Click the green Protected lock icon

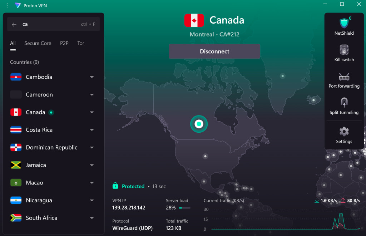pyautogui.click(x=115, y=186)
